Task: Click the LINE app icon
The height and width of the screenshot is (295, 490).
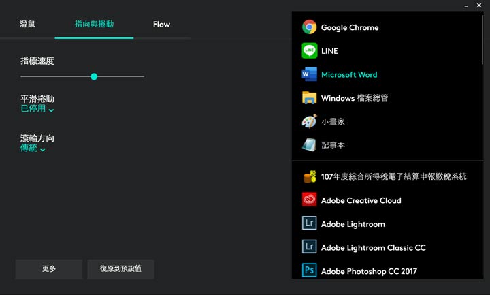Action: 309,50
